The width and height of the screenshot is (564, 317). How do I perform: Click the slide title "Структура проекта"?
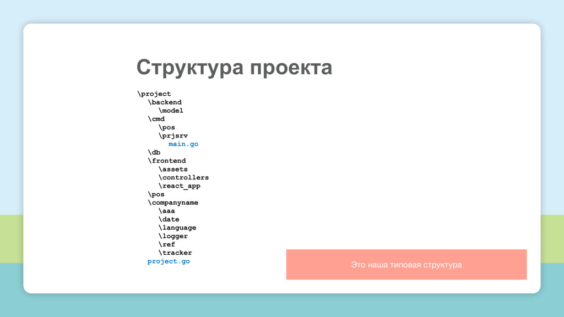point(234,68)
